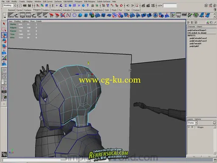Toggle inputs to selected object icon
This screenshot has height=163, width=217.
[128, 6]
